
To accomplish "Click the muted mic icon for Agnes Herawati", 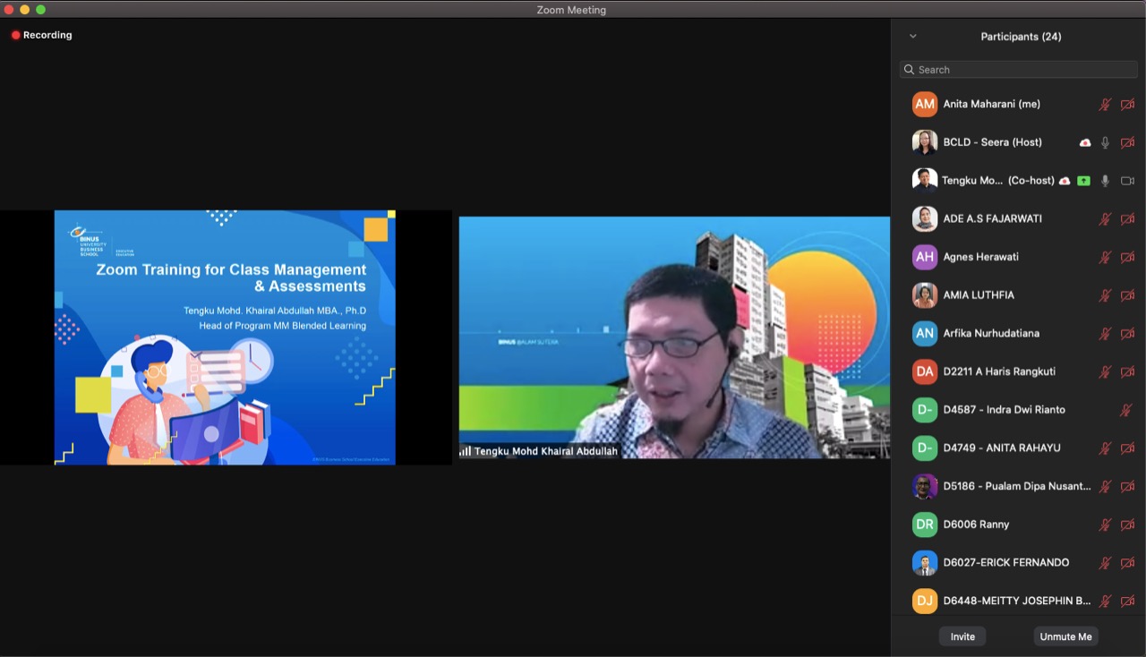I will point(1106,257).
